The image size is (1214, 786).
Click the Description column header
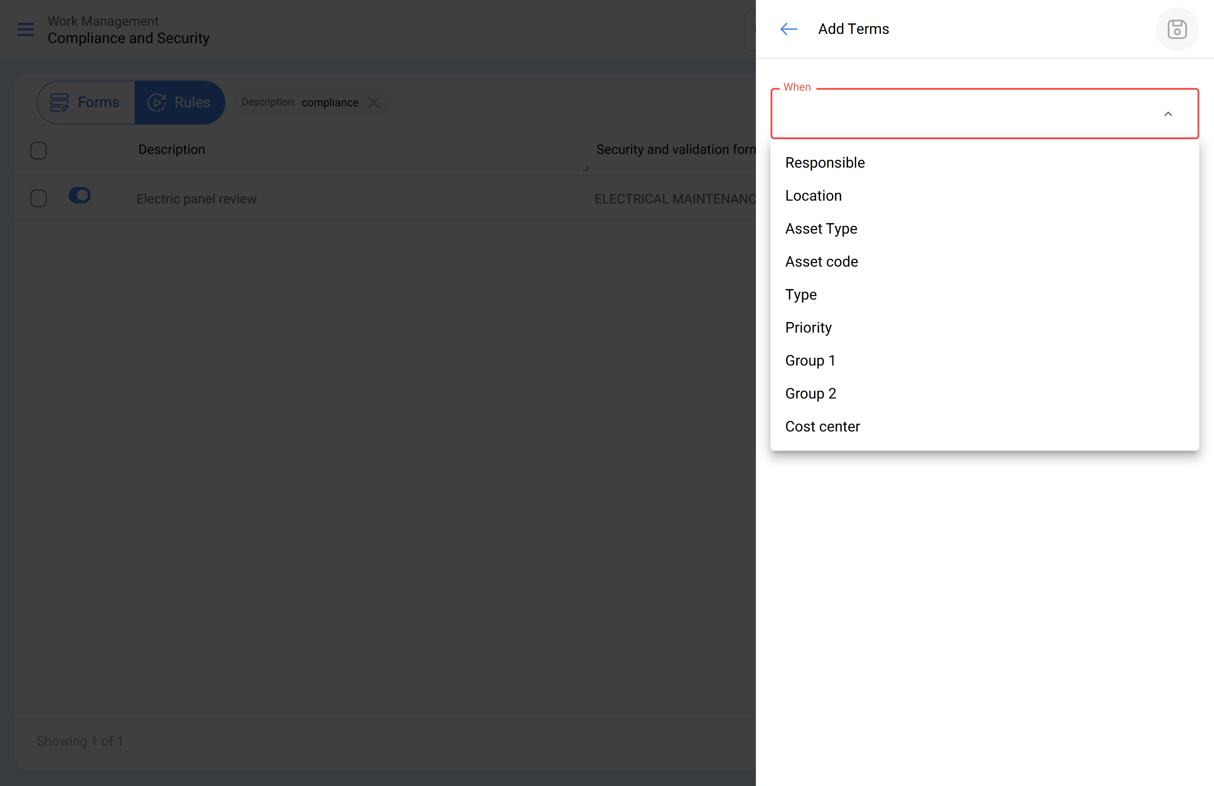[171, 149]
